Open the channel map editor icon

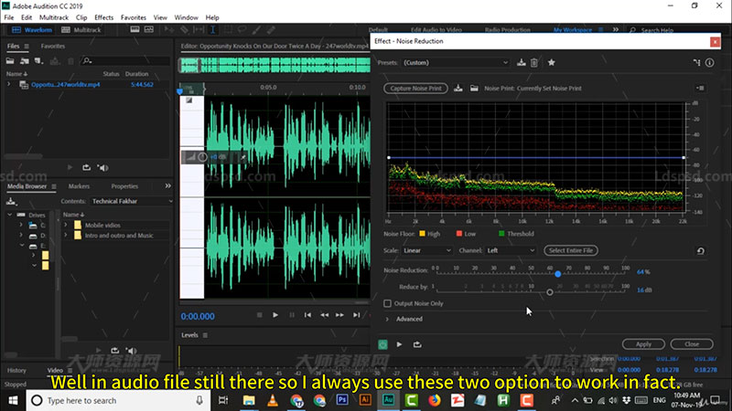coord(696,62)
